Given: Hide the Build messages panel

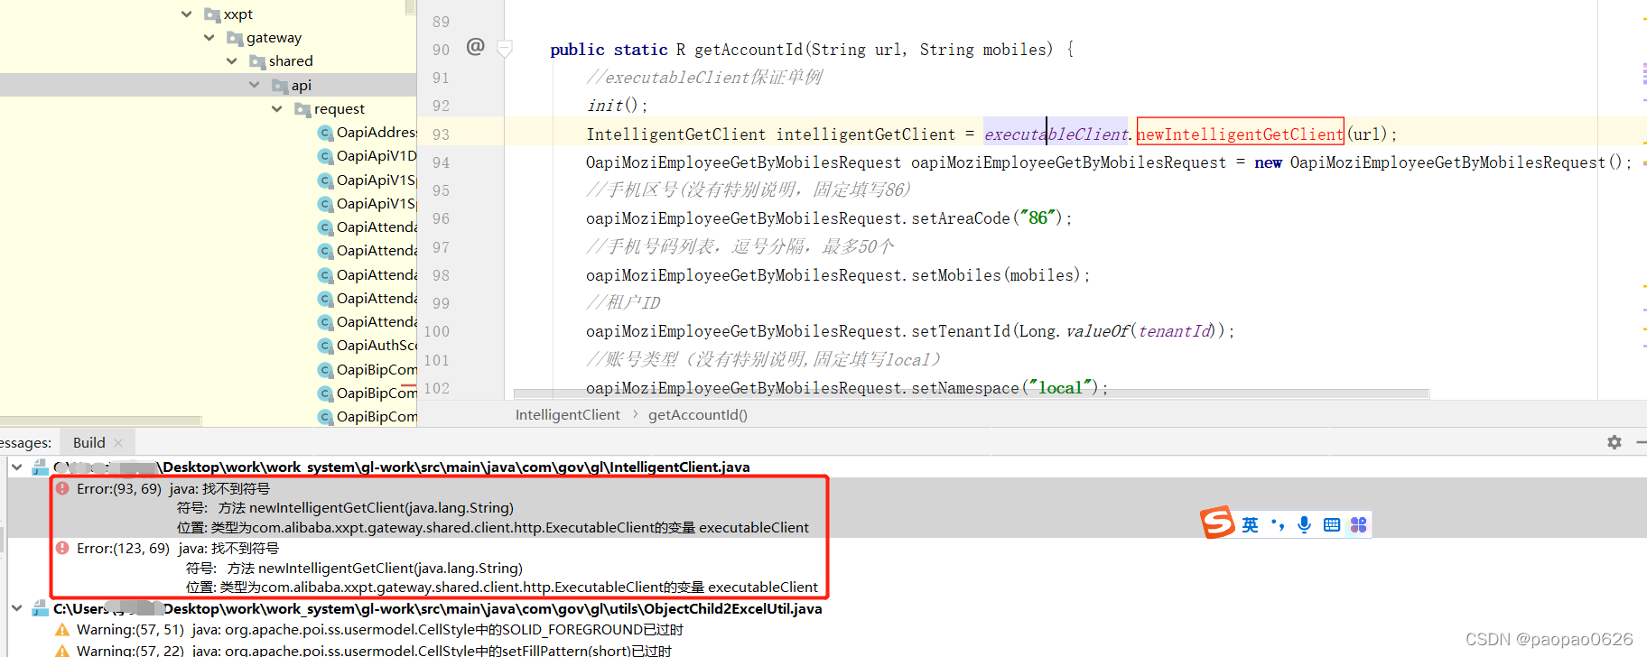Looking at the screenshot, I should point(1642,442).
